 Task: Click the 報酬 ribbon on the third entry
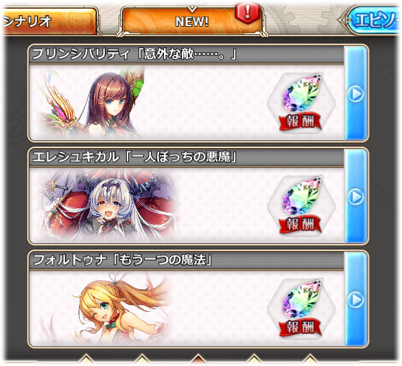pyautogui.click(x=300, y=328)
